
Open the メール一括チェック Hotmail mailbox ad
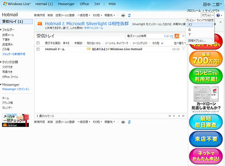pyautogui.click(x=15, y=120)
